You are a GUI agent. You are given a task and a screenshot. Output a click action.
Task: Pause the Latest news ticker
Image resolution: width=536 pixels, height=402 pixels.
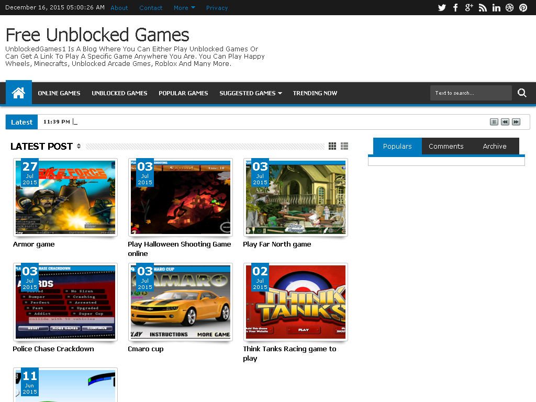click(x=494, y=122)
